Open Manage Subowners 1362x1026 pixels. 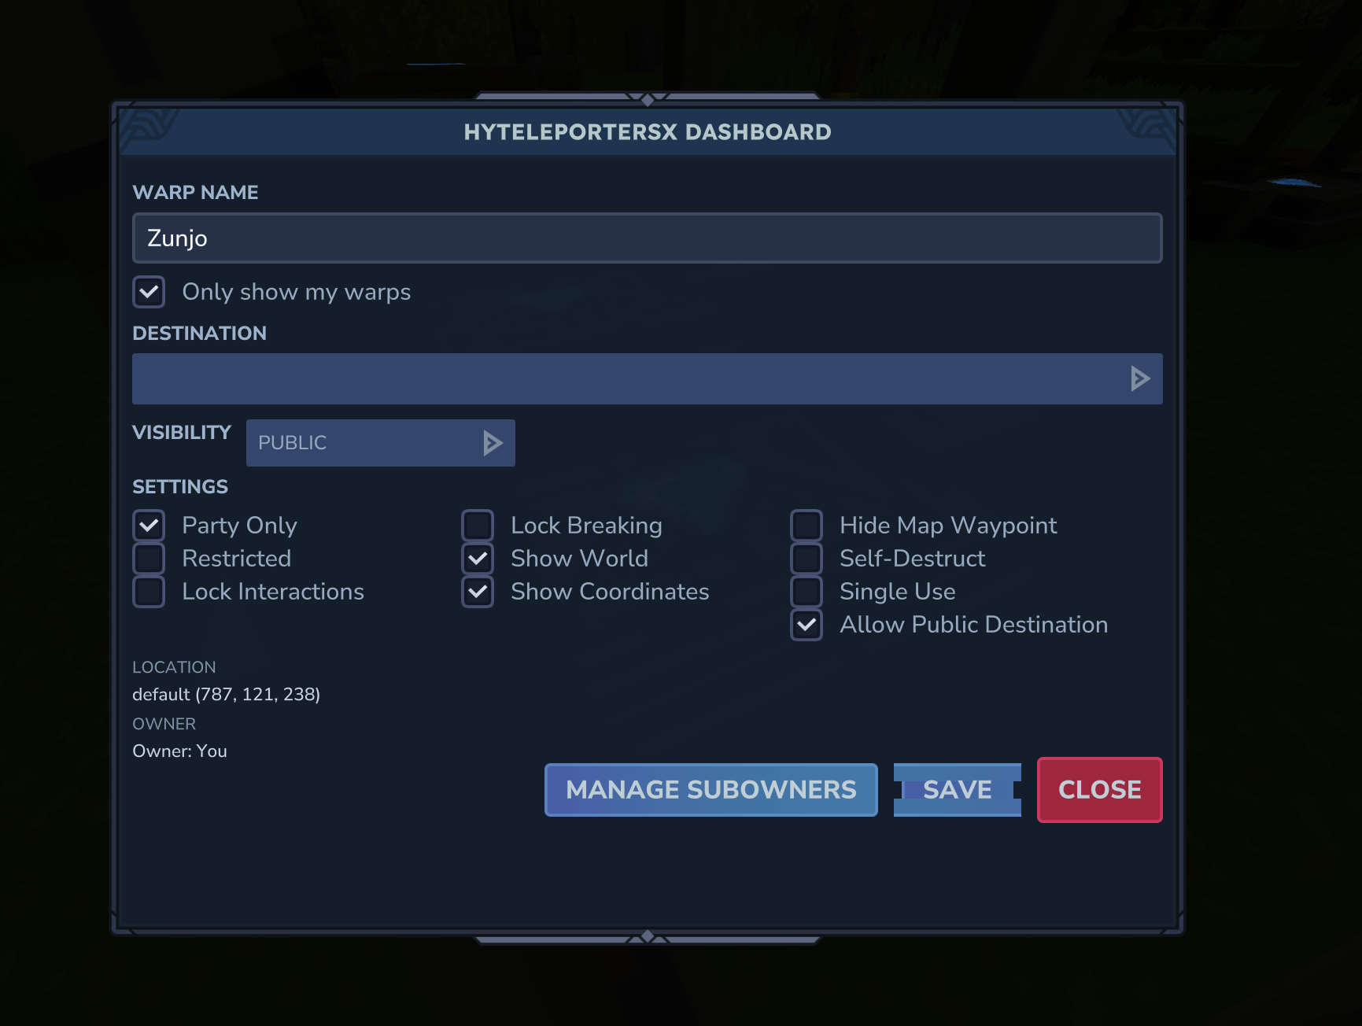coord(711,790)
